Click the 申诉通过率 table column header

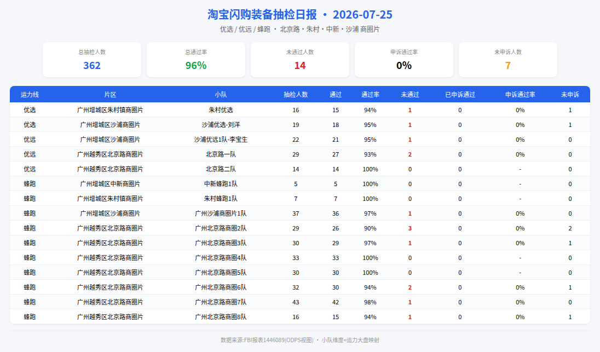coord(520,95)
